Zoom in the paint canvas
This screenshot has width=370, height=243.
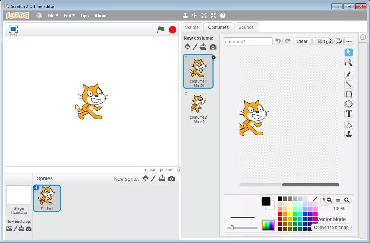tap(347, 200)
